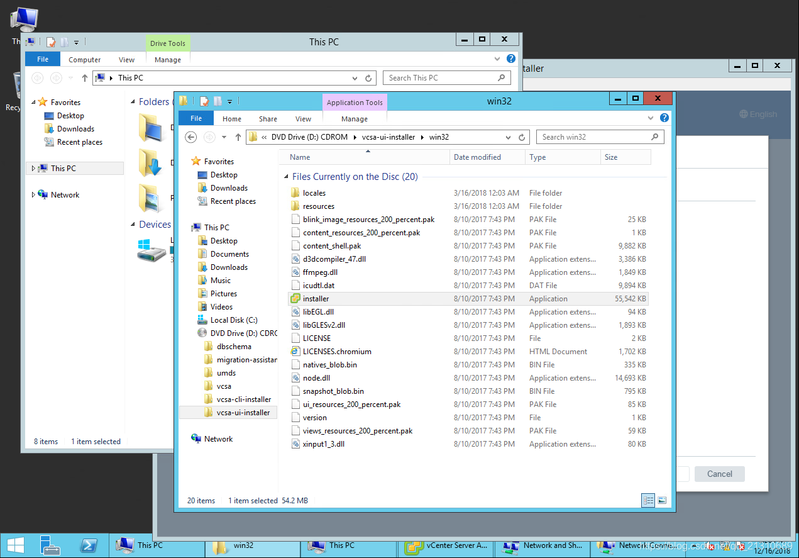Select node.dll file icon

click(295, 378)
